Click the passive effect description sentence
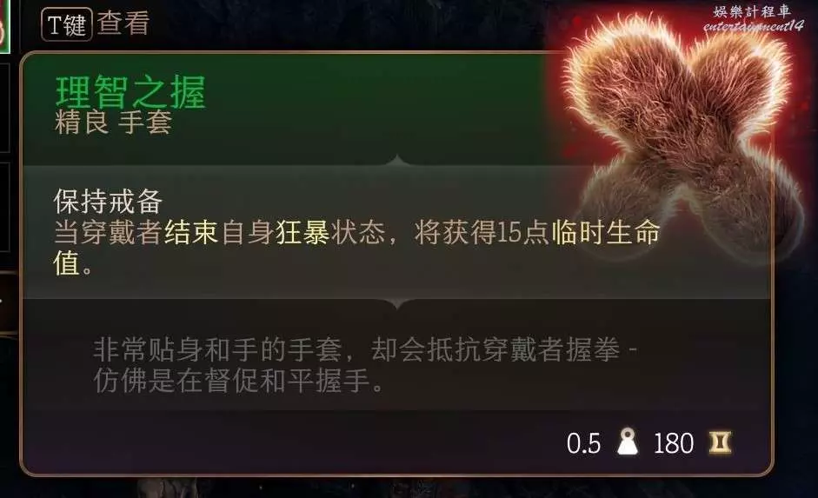 click(x=357, y=248)
